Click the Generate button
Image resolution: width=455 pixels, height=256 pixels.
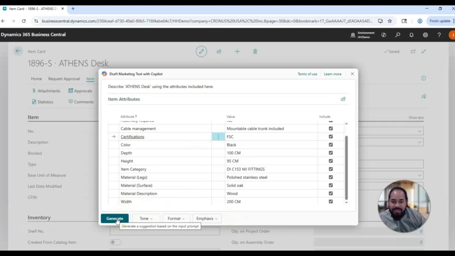pyautogui.click(x=115, y=218)
